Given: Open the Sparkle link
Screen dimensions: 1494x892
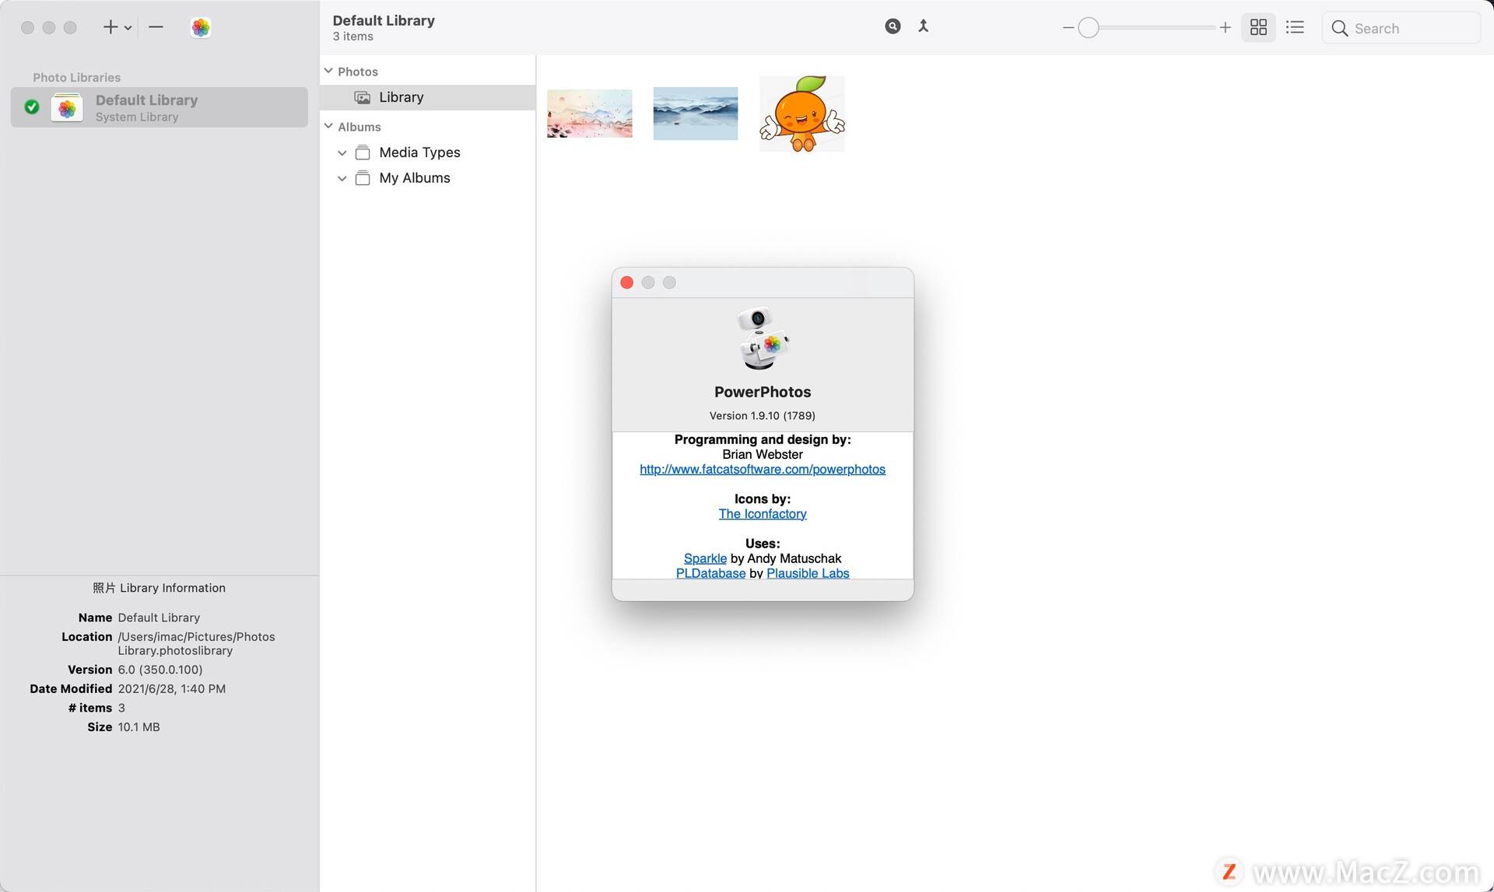Looking at the screenshot, I should tap(705, 558).
